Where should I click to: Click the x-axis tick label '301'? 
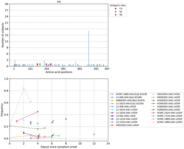point(63,69)
